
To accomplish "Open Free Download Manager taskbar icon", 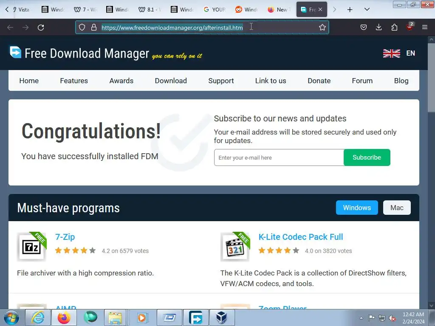I will pos(195,318).
